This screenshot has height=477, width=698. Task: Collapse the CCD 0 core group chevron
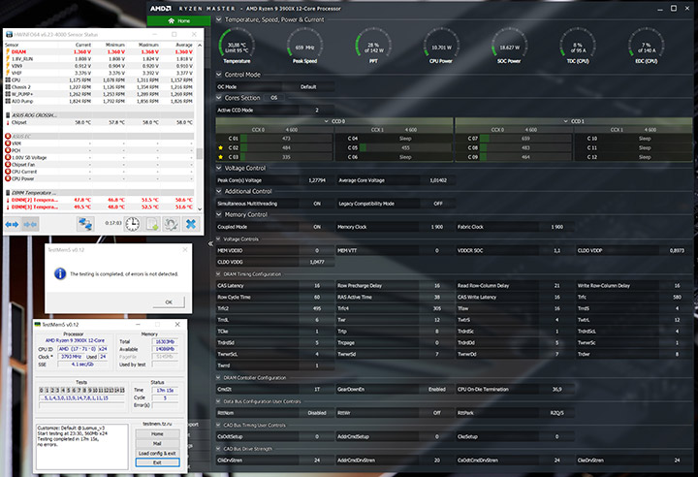[327, 121]
